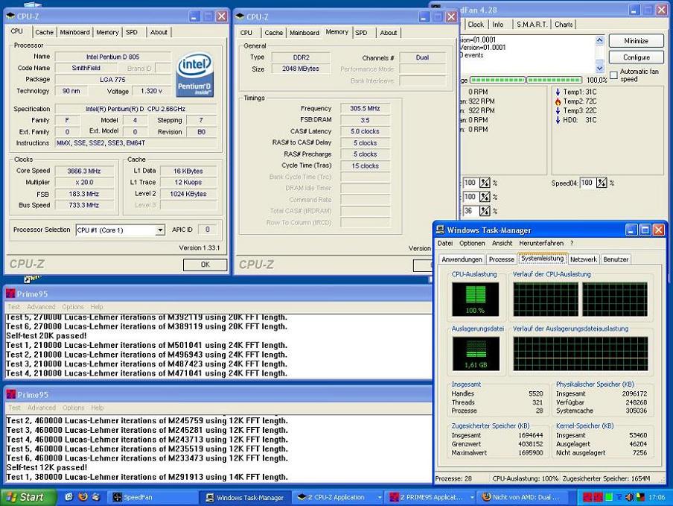The height and width of the screenshot is (506, 673).
Task: Click the green CPU meter tray icon
Action: [609, 497]
